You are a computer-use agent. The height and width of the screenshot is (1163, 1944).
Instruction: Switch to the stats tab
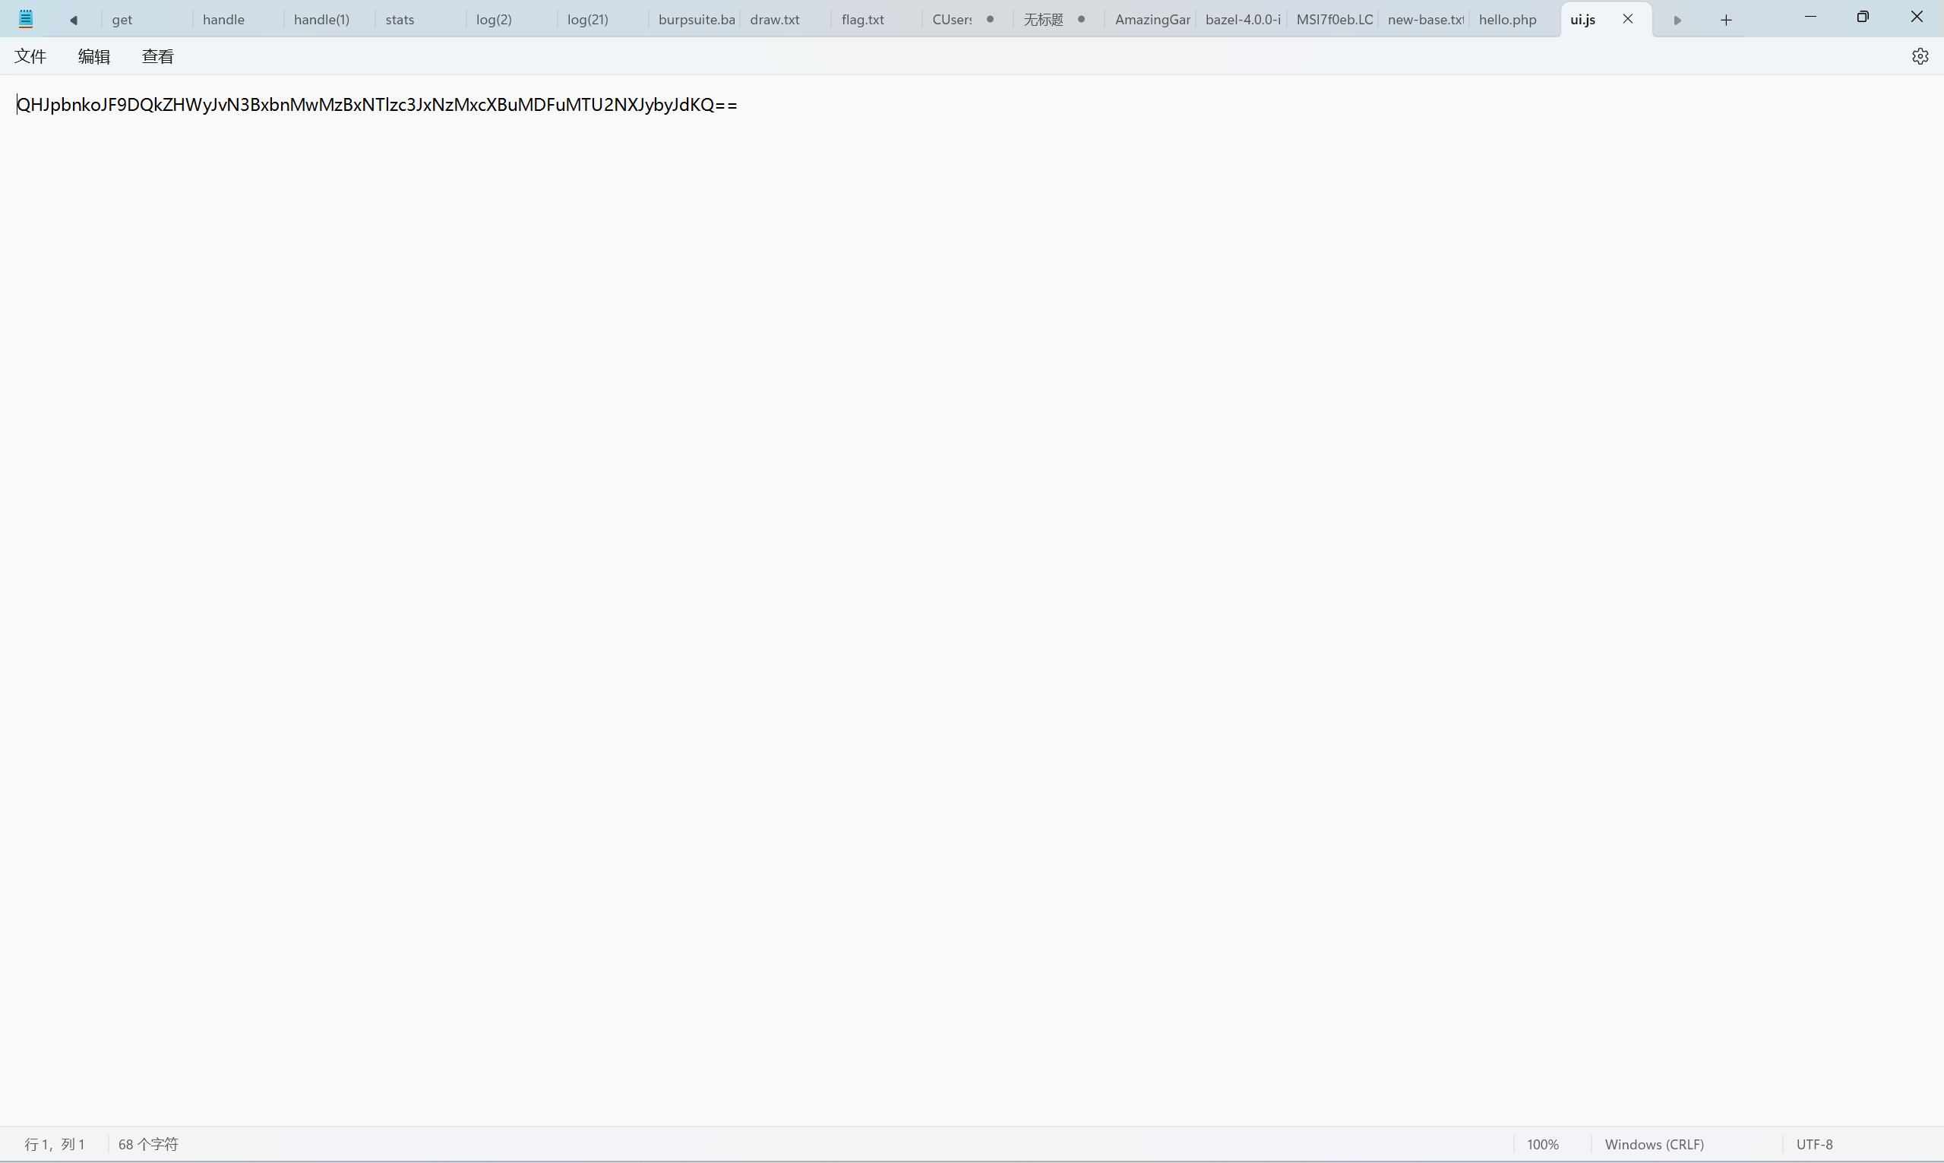tap(420, 20)
